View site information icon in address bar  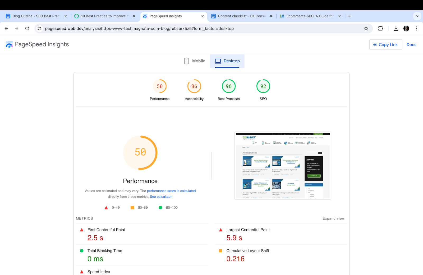pos(39,29)
